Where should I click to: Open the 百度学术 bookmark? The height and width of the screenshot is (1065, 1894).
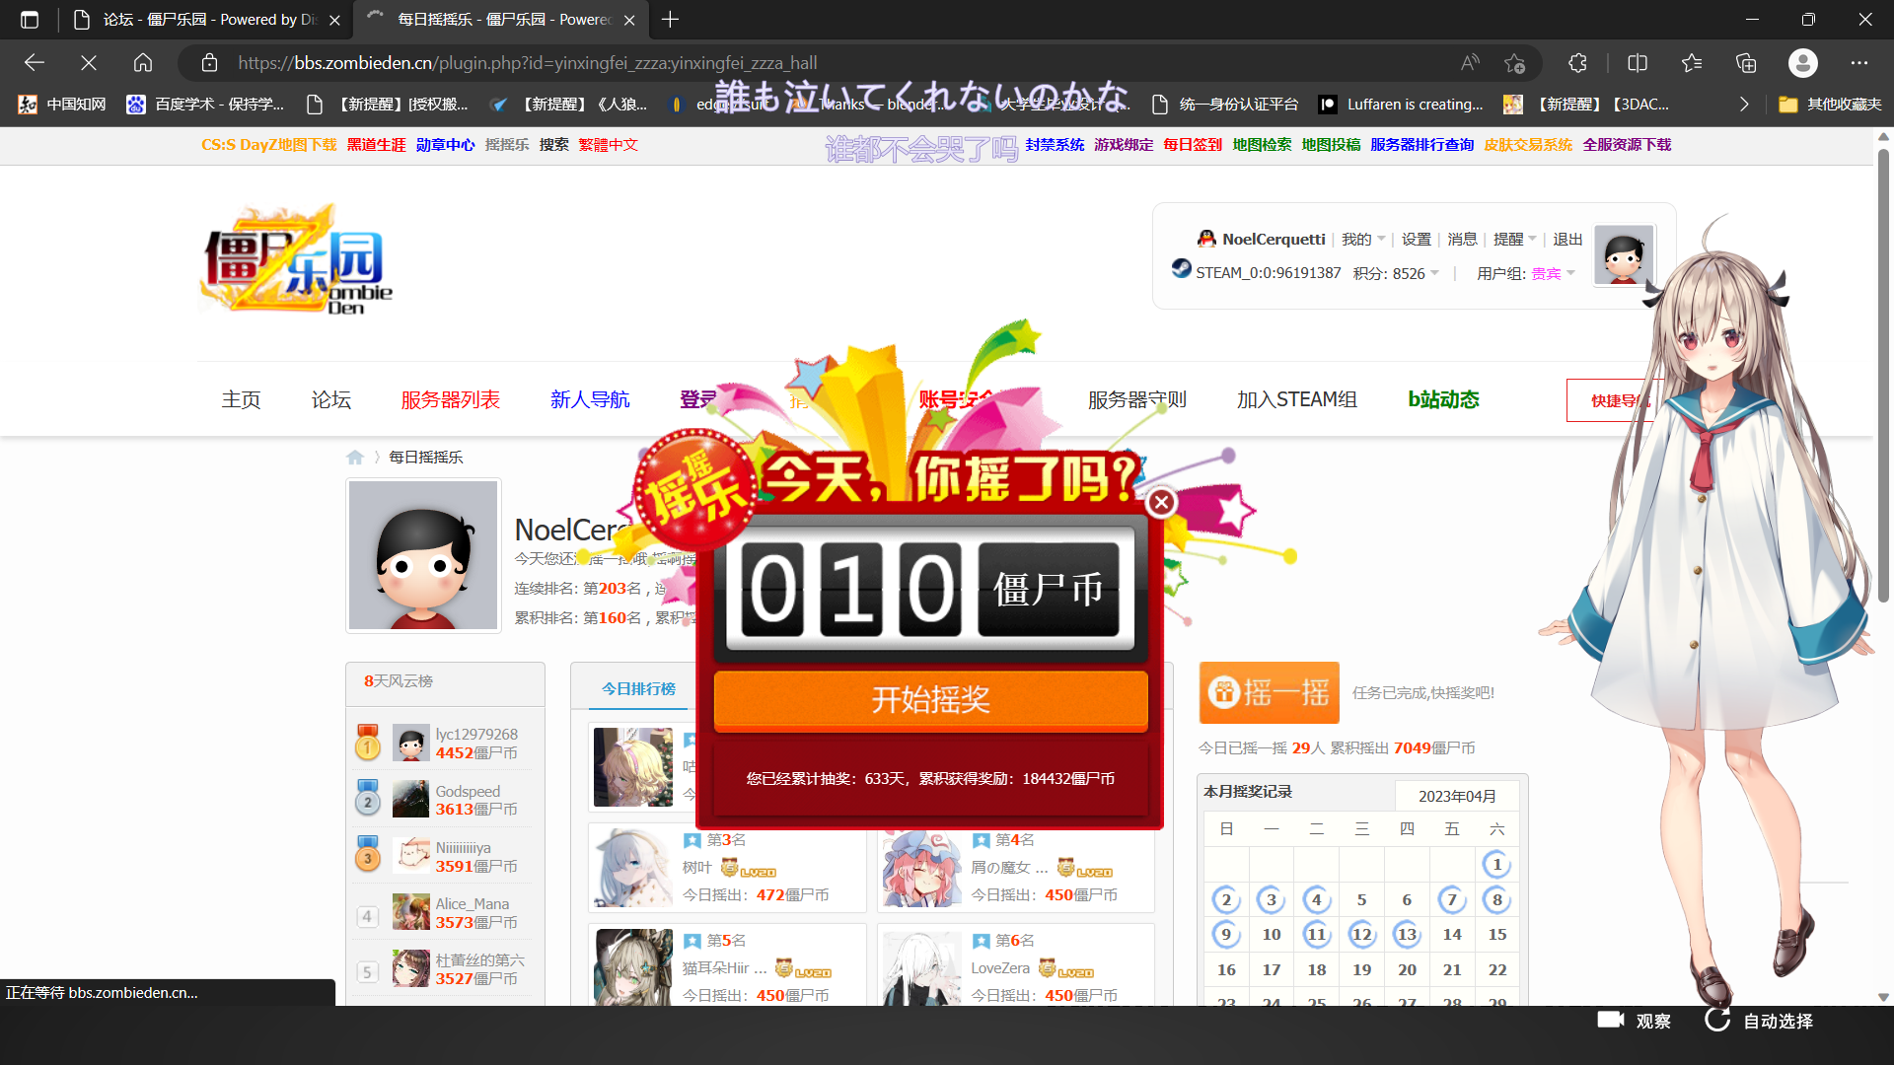click(205, 105)
